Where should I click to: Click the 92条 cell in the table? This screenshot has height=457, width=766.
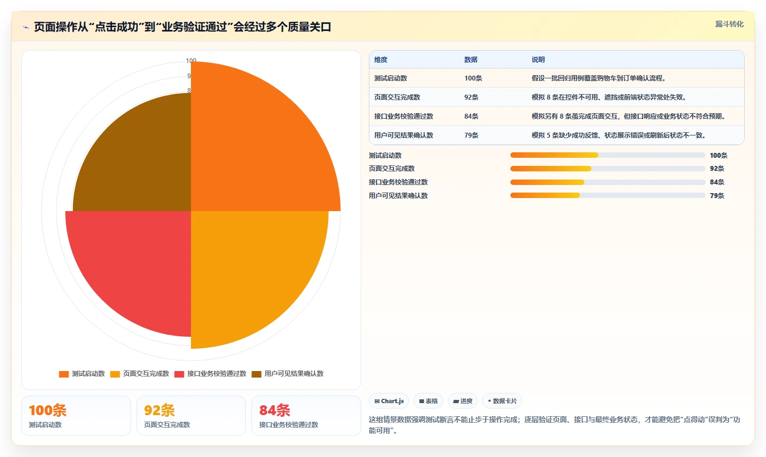tap(471, 97)
